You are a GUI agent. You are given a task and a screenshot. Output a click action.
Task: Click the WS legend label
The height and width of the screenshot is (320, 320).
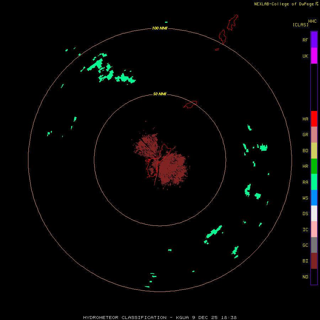(305, 198)
